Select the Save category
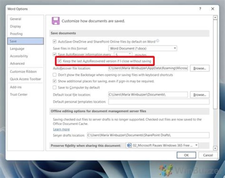Image resolution: width=225 pixels, height=178 pixels. [x=26, y=41]
